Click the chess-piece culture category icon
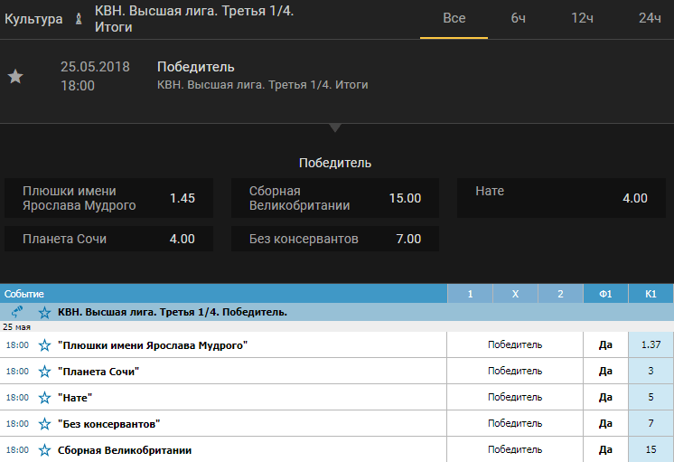This screenshot has width=674, height=462. tap(79, 19)
